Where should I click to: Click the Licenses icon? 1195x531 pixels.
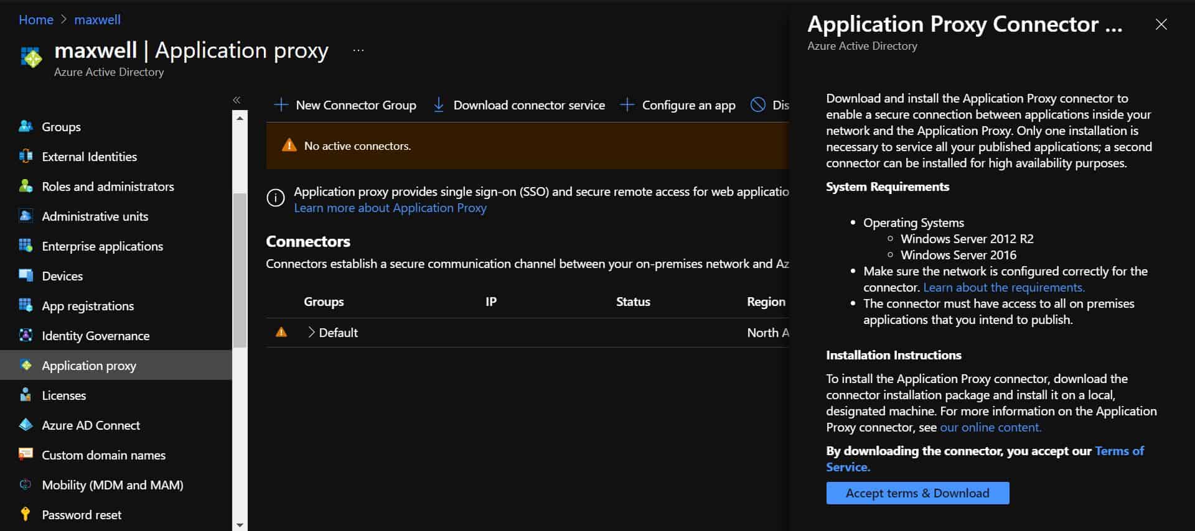click(26, 395)
